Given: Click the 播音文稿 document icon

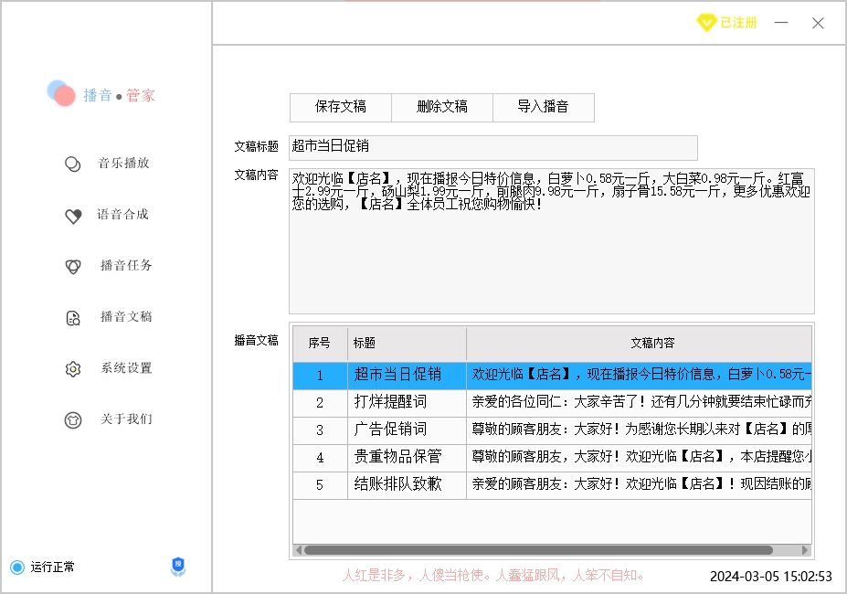Looking at the screenshot, I should 73,318.
